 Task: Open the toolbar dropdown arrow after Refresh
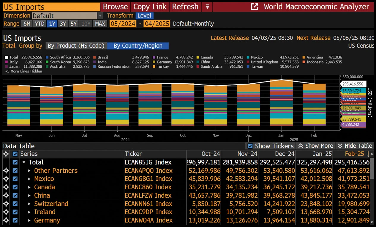click(x=207, y=7)
